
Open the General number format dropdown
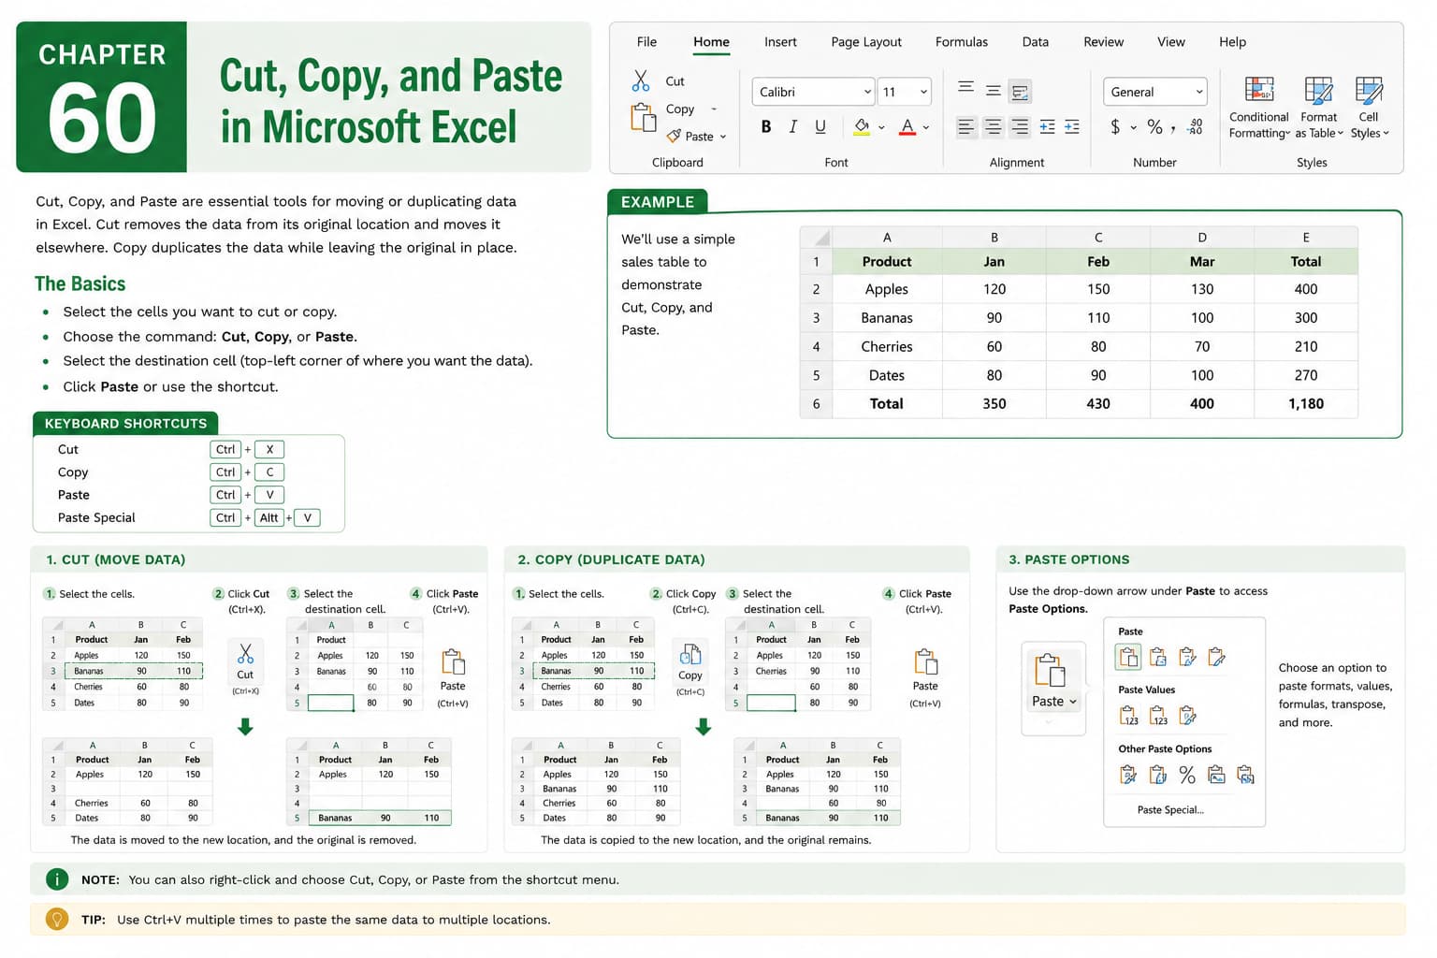(1198, 92)
